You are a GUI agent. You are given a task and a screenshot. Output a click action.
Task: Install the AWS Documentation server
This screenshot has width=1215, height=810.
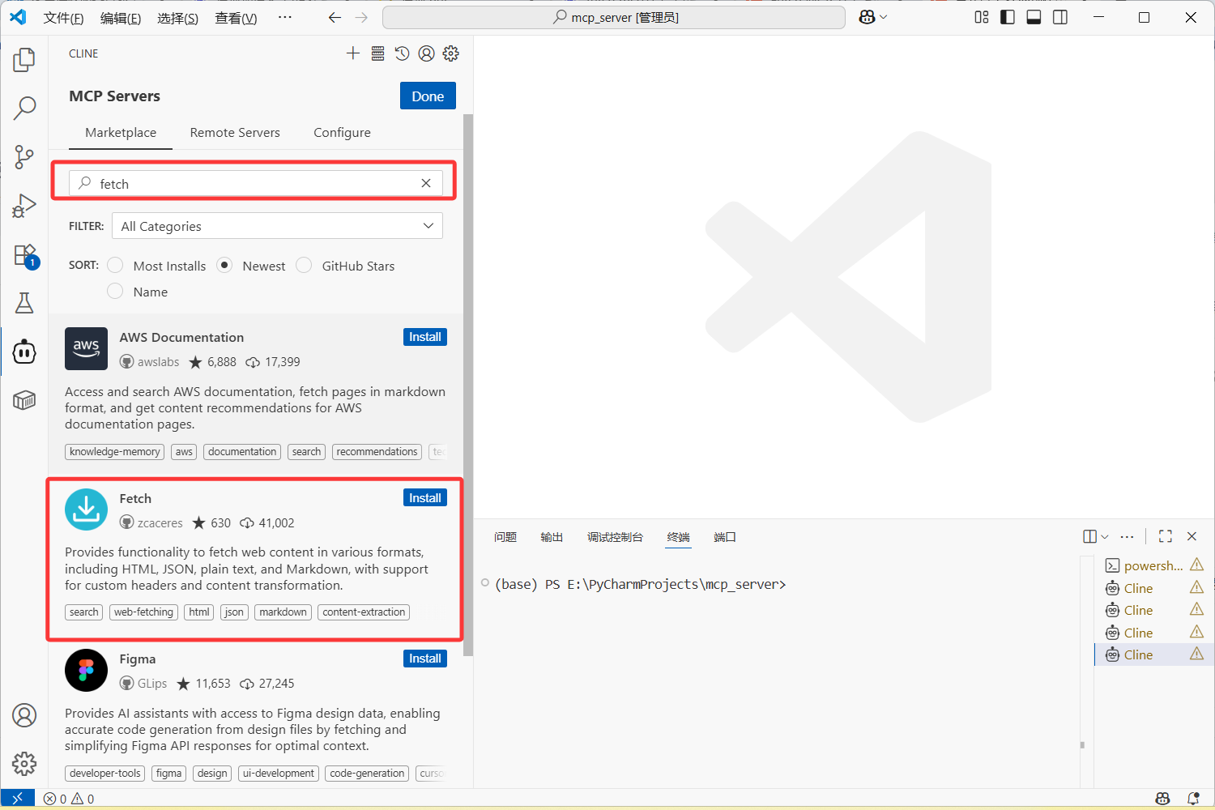425,337
